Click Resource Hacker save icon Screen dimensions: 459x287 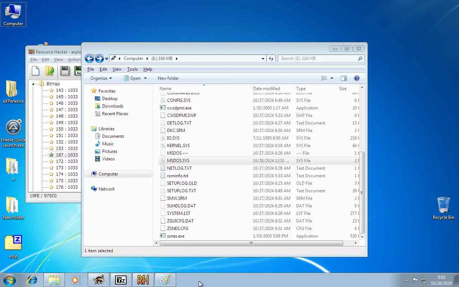click(65, 71)
